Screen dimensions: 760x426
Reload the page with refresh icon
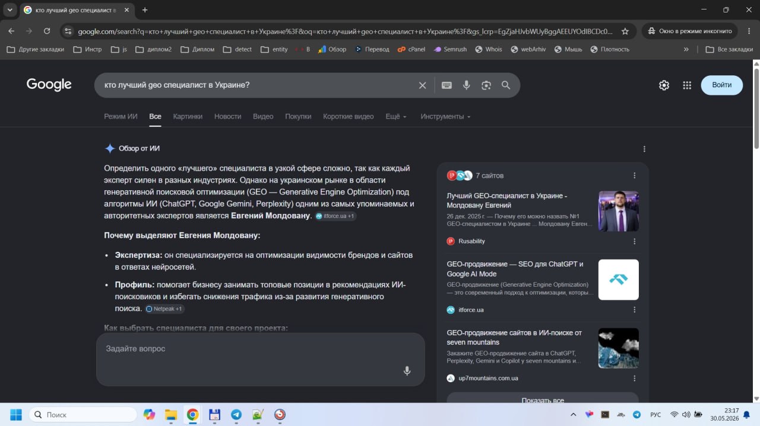pos(47,31)
